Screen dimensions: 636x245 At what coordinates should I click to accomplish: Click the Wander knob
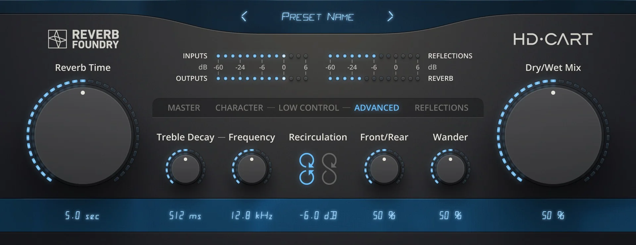(x=450, y=169)
